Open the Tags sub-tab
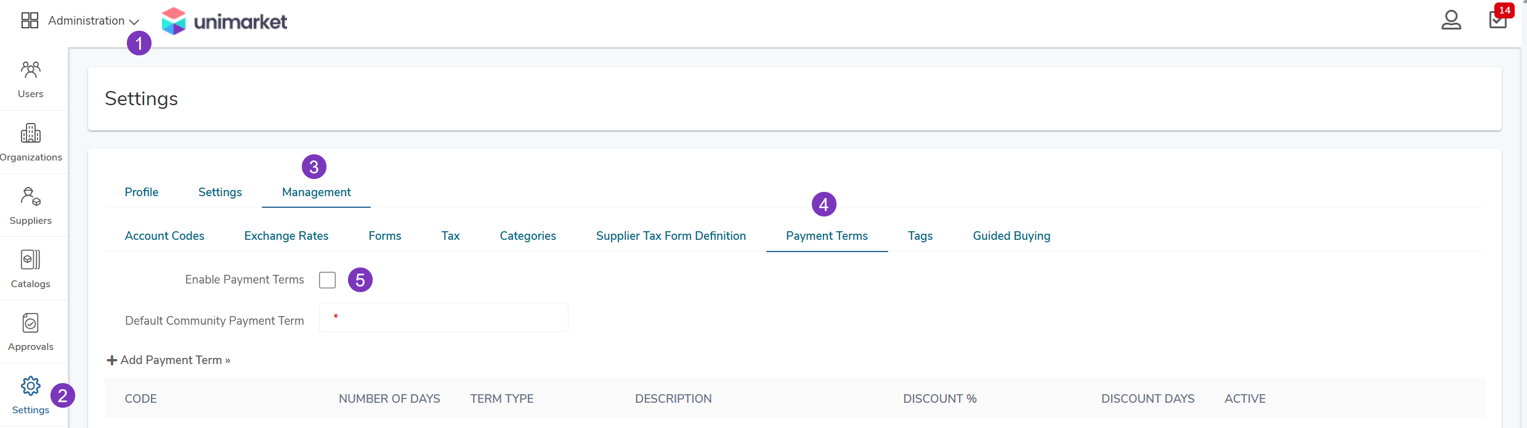Screen dimensions: 1527x428 point(920,236)
